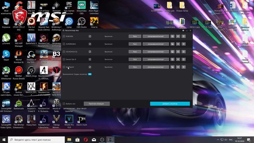
Task: Open Mail app from the taskbar
Action: 94,139
